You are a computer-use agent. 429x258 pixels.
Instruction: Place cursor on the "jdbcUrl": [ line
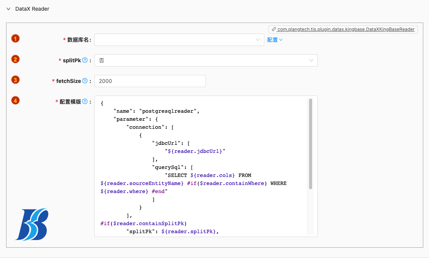pyautogui.click(x=171, y=143)
